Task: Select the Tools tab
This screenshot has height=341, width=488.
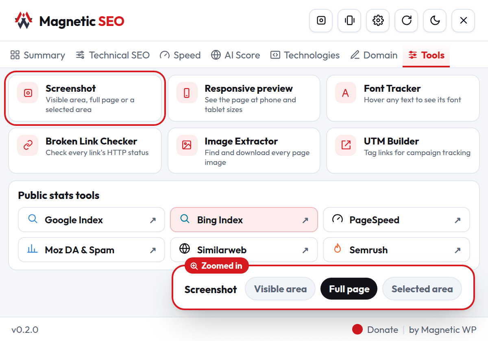Action: [x=426, y=55]
